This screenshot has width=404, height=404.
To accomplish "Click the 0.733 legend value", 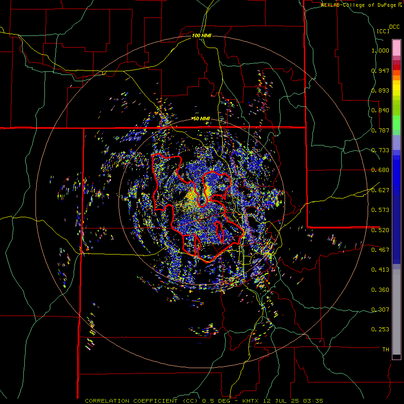I will click(380, 150).
